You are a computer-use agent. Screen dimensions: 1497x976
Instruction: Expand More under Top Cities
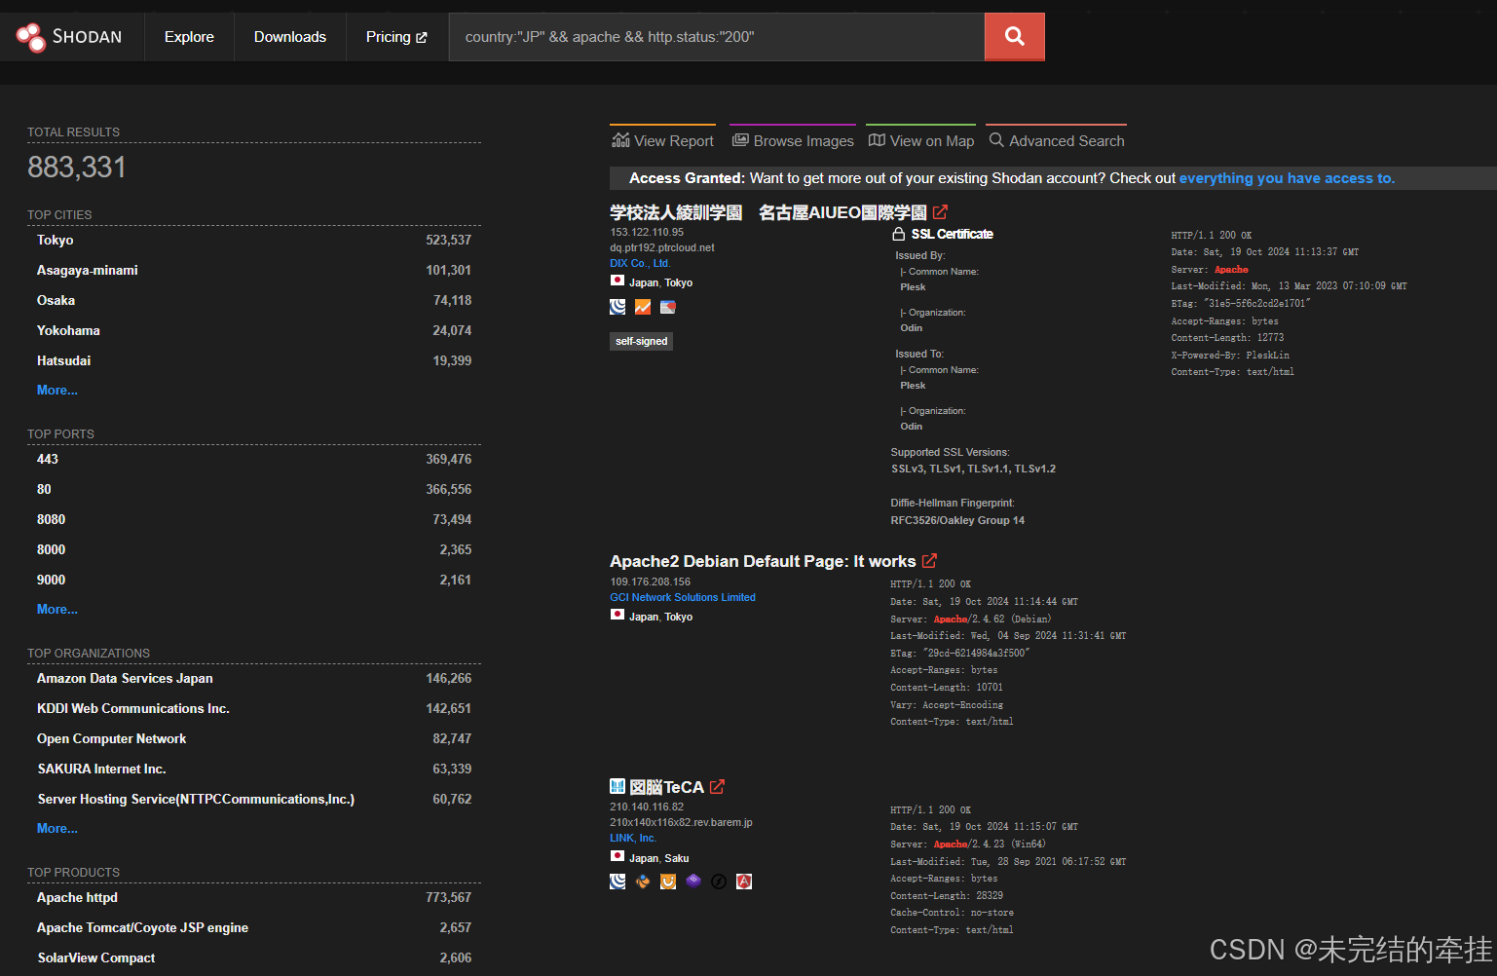(57, 390)
